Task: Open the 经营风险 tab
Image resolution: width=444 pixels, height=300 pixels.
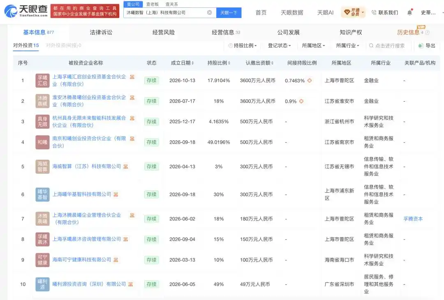Action: coord(163,33)
